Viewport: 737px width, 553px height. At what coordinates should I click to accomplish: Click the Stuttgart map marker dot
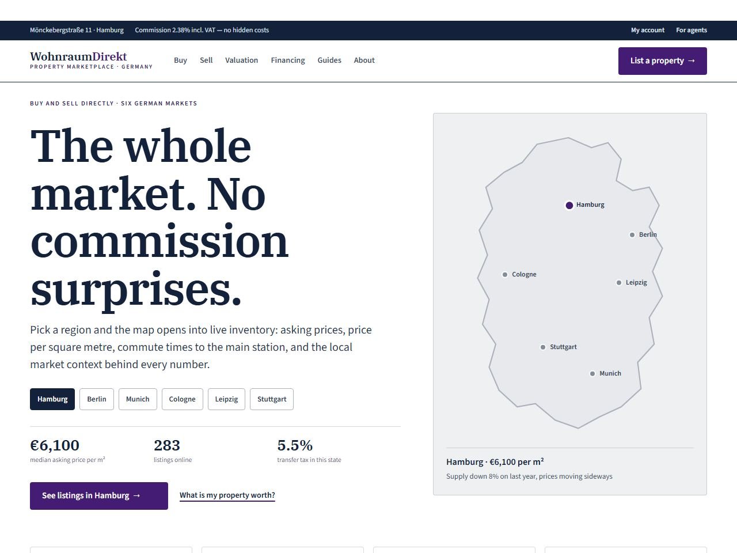click(x=543, y=347)
